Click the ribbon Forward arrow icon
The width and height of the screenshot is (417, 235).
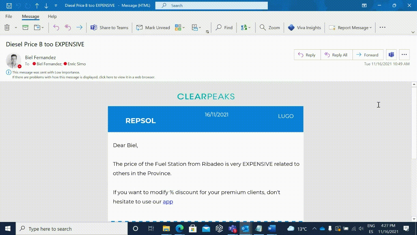point(79,28)
